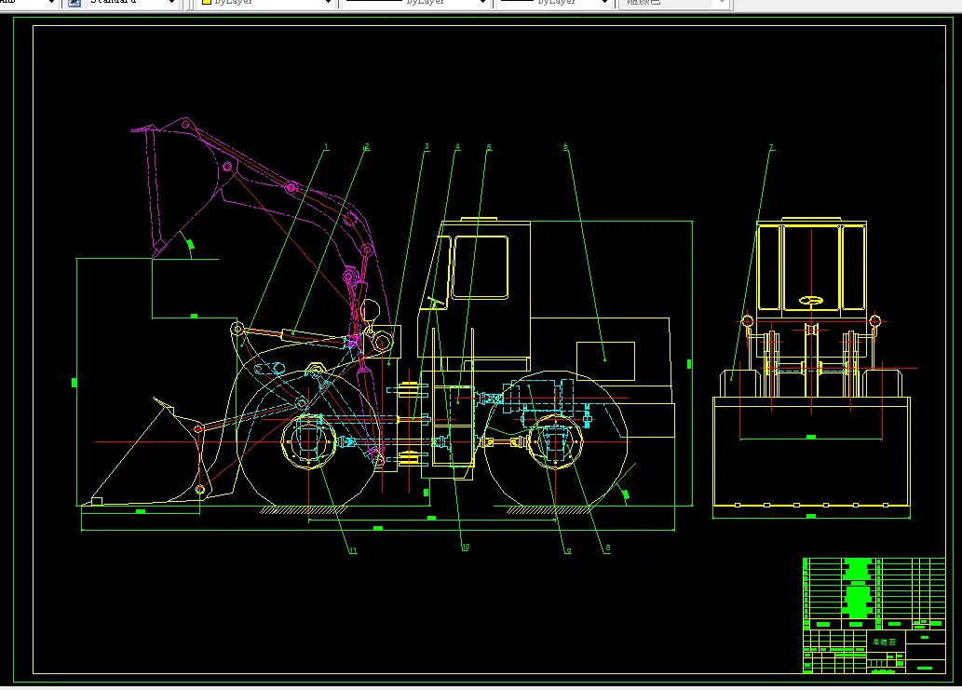Select part balloon number 6
This screenshot has height=690, width=962.
565,147
